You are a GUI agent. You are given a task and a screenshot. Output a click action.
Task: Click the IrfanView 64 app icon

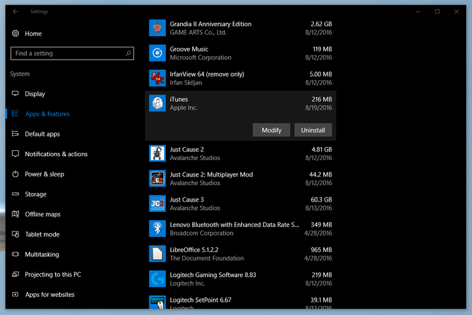(x=157, y=78)
